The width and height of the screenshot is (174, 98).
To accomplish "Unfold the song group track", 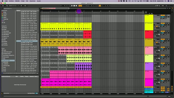I will click(x=146, y=15).
